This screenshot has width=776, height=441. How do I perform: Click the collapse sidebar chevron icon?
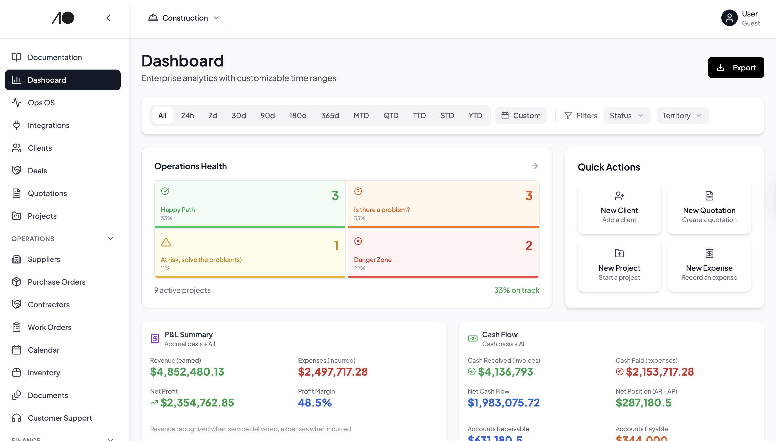tap(108, 18)
